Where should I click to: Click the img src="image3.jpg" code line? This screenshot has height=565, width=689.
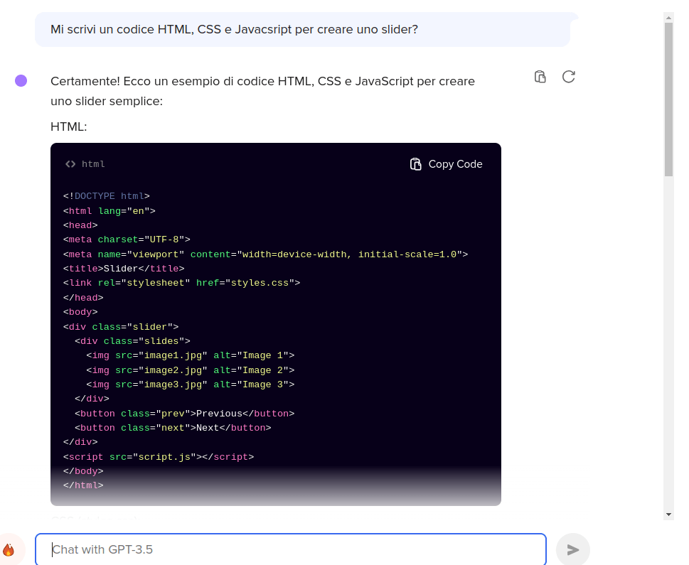pos(191,384)
